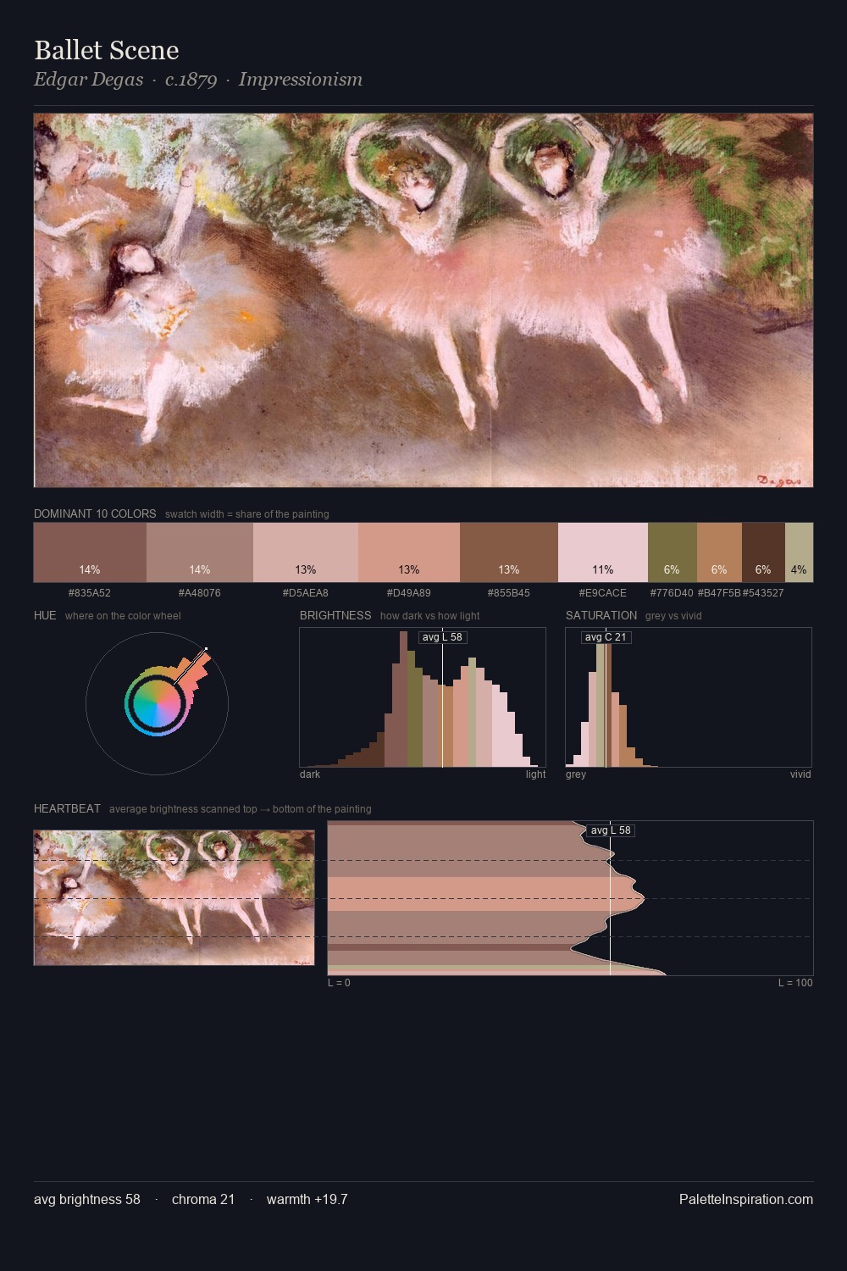The image size is (847, 1271).
Task: Pick the #776D40 olive swatch
Action: pyautogui.click(x=673, y=552)
